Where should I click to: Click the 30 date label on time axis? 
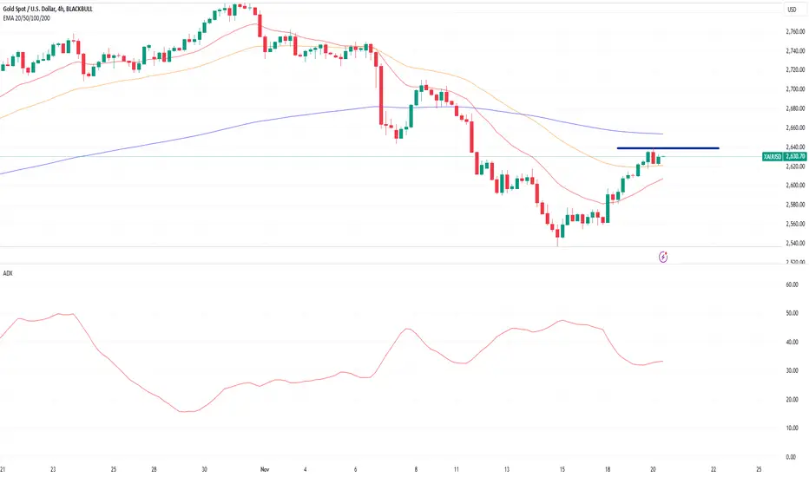204,469
